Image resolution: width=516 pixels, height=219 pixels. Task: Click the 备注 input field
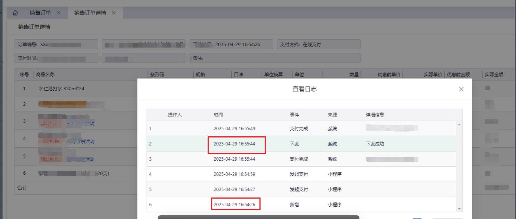[x=279, y=58]
